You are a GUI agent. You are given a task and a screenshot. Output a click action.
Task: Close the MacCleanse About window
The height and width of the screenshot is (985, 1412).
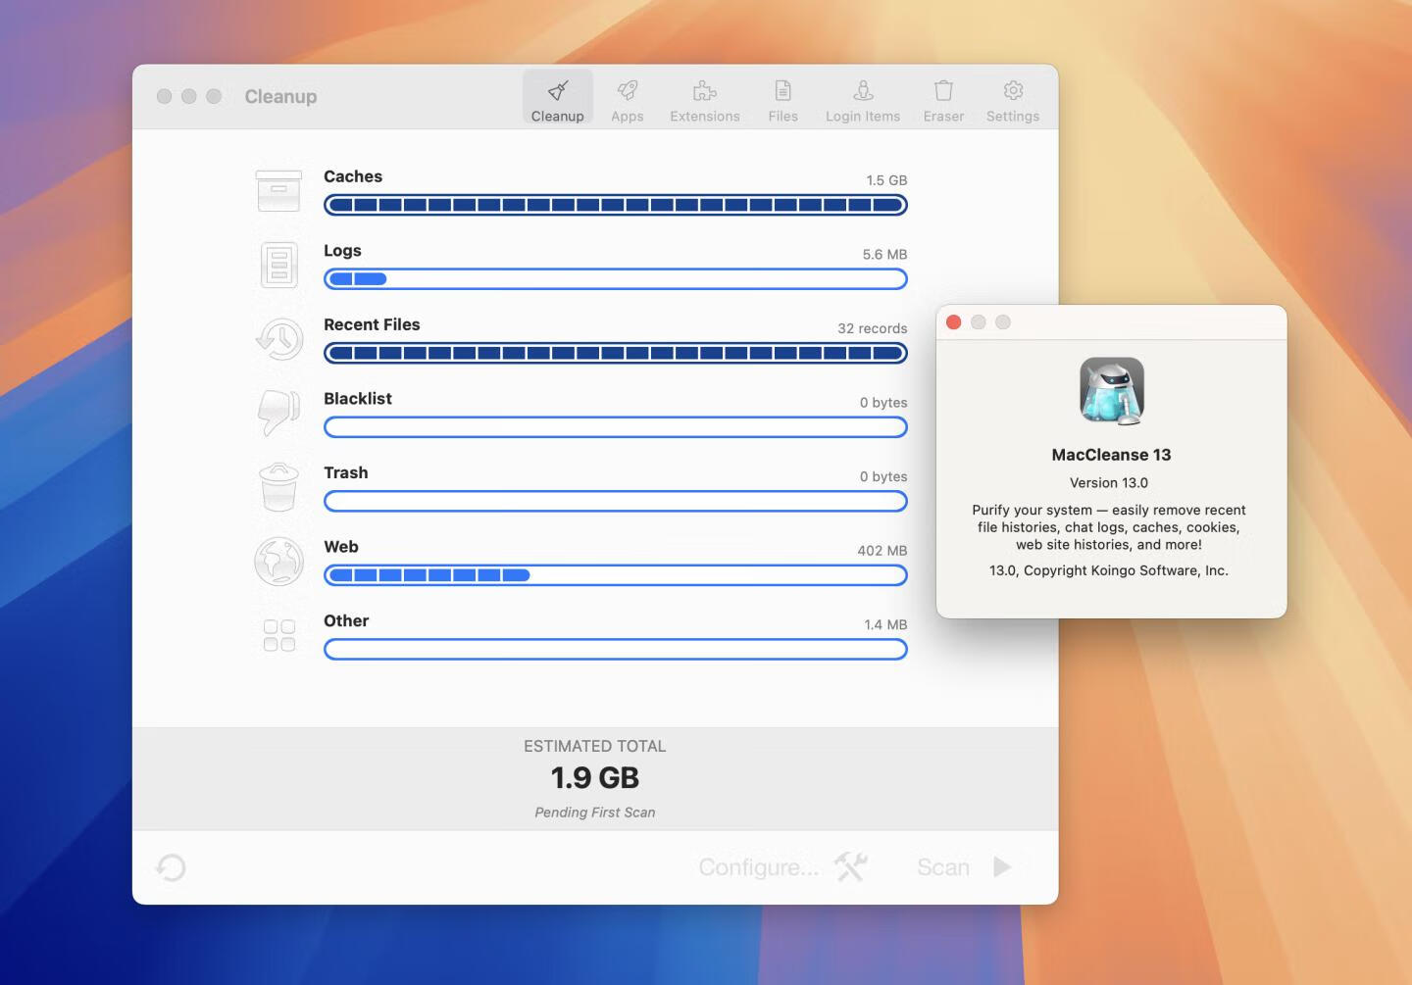click(953, 322)
